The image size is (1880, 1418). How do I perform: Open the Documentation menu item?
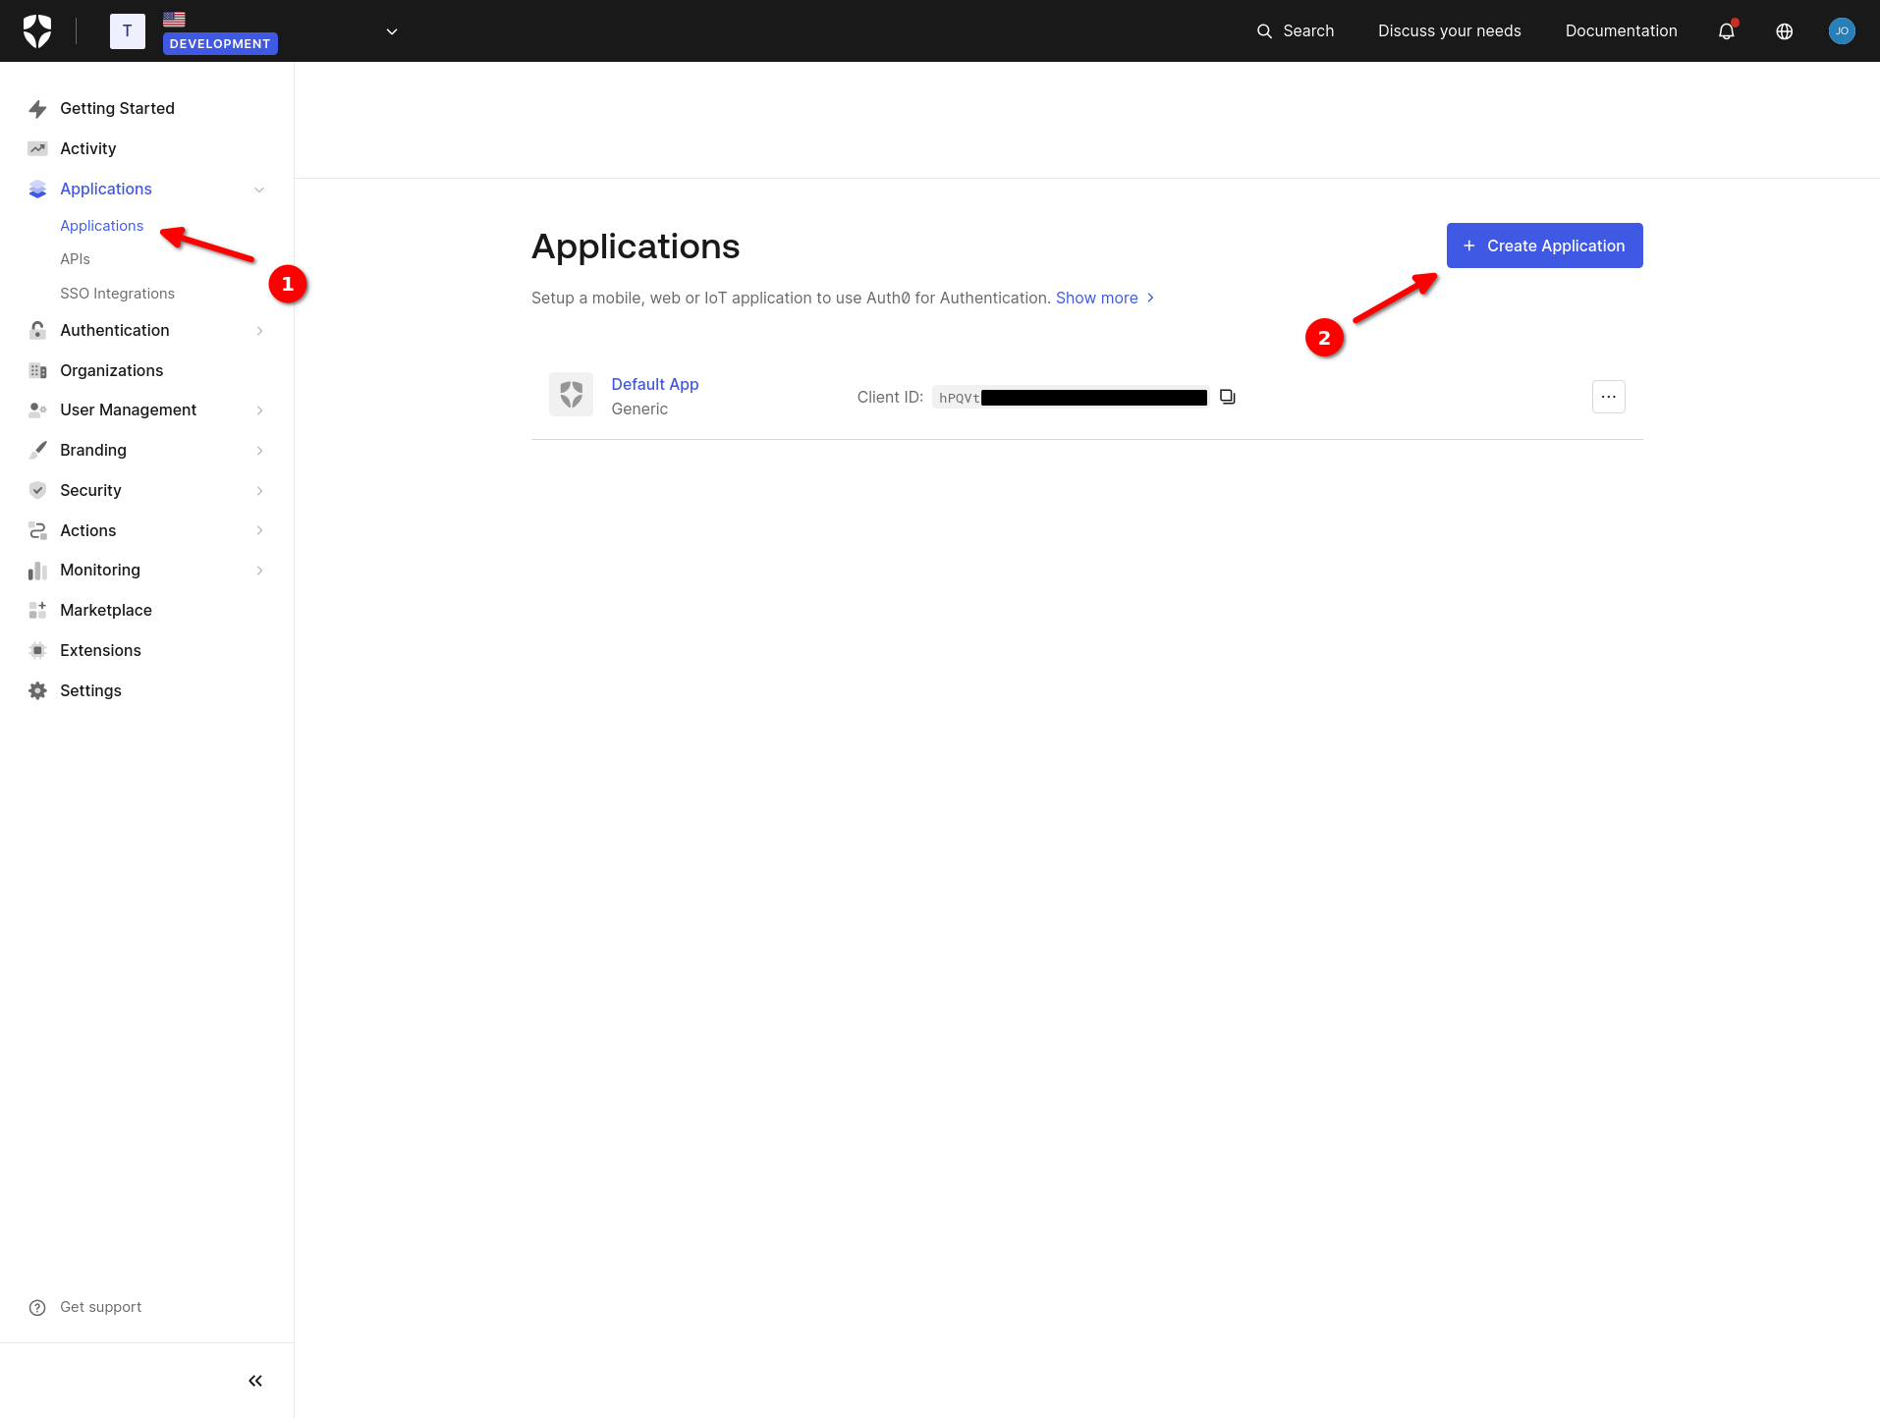coord(1621,30)
